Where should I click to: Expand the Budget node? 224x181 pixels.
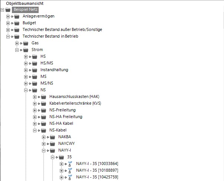(x=8, y=23)
